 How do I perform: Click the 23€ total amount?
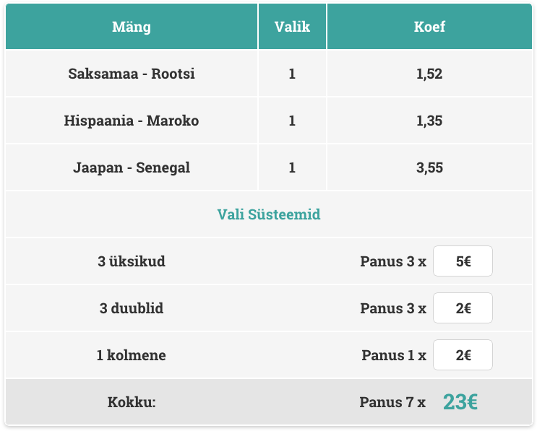[460, 402]
